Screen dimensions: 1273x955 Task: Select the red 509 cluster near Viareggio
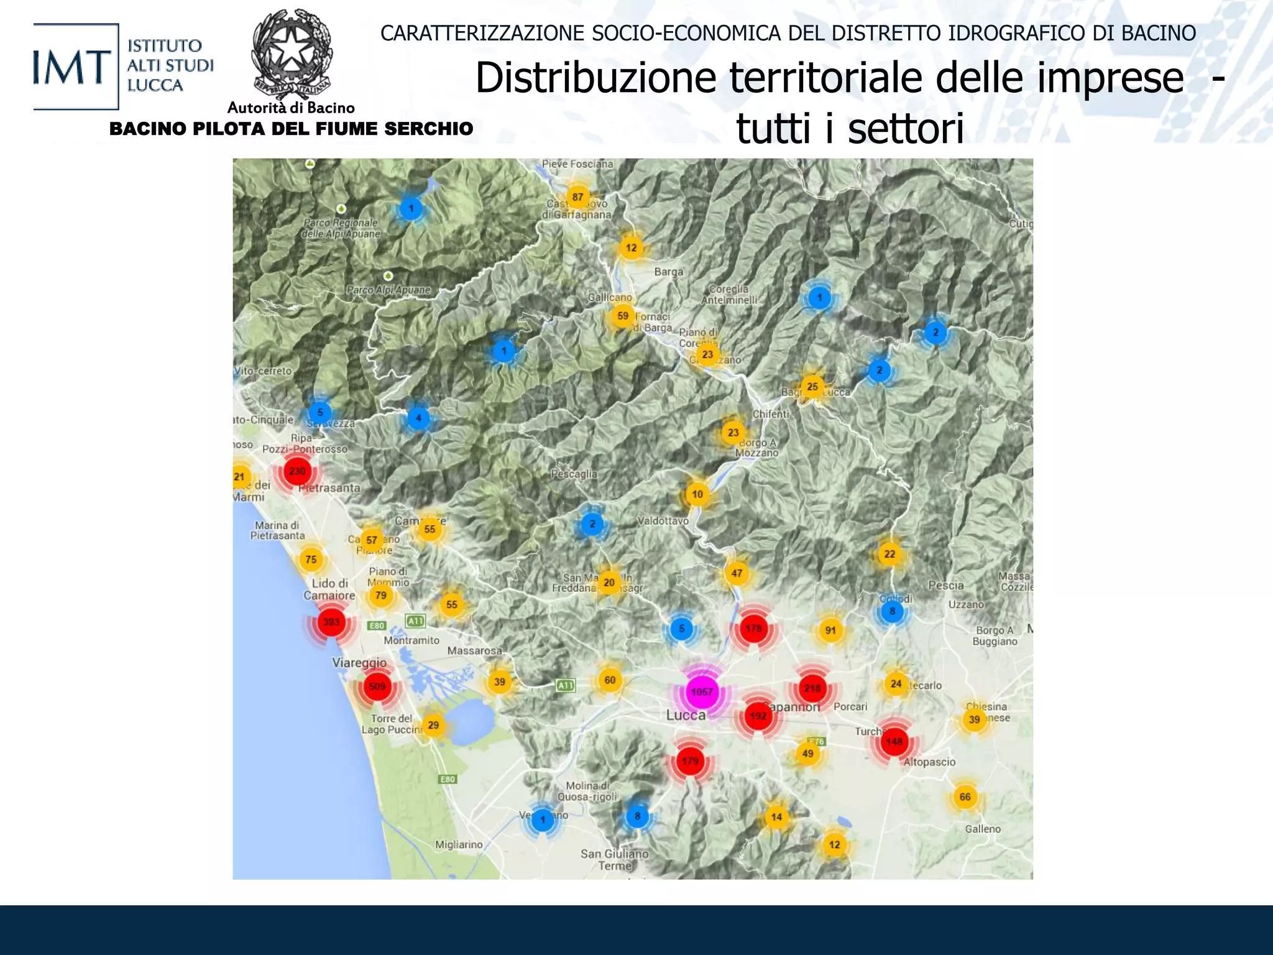point(377,686)
